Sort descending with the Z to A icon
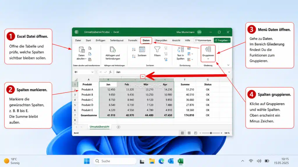The height and width of the screenshot is (167, 298). (x=134, y=56)
